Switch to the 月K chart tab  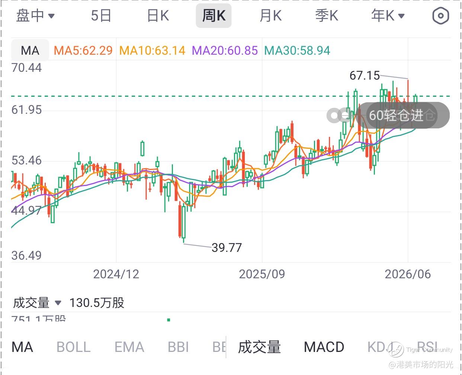tap(270, 16)
